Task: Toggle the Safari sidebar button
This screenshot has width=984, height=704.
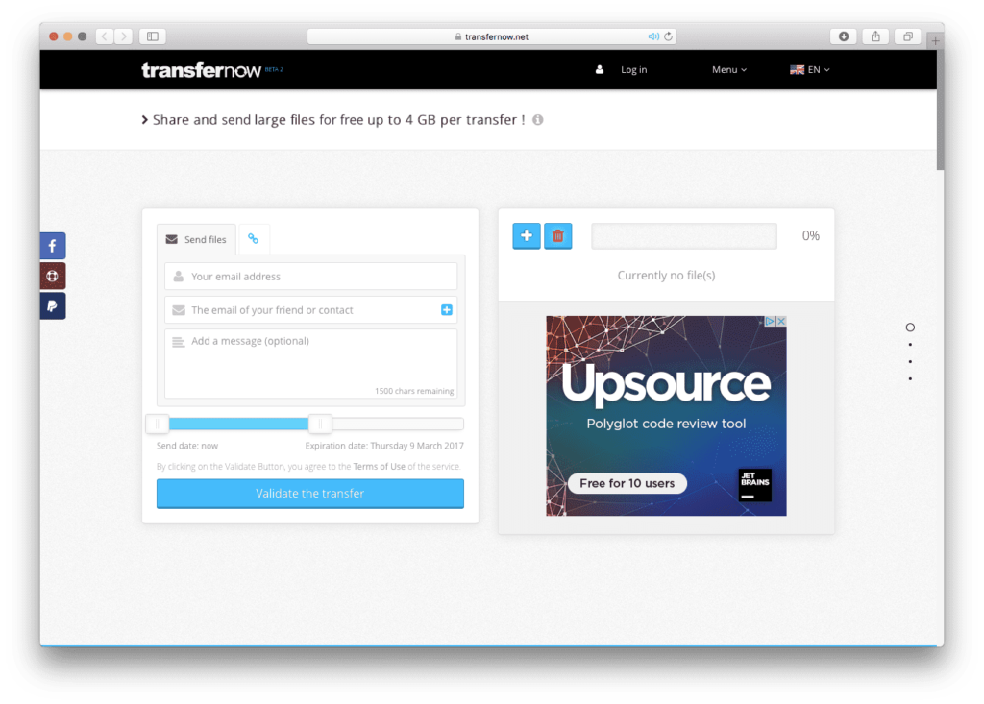Action: [x=152, y=36]
